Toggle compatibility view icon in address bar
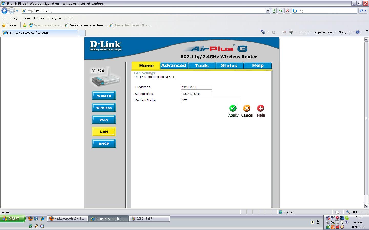This screenshot has height=230, width=369. click(x=274, y=11)
